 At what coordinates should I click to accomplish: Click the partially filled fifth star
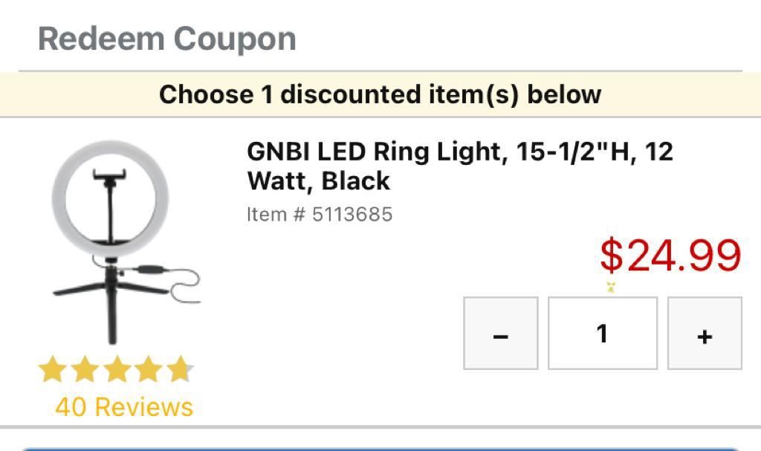pyautogui.click(x=181, y=369)
